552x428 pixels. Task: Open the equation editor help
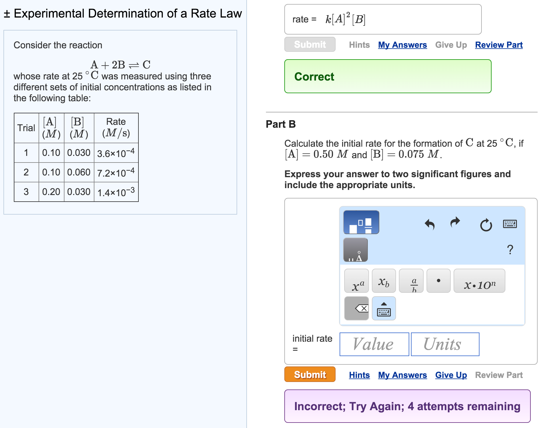510,250
